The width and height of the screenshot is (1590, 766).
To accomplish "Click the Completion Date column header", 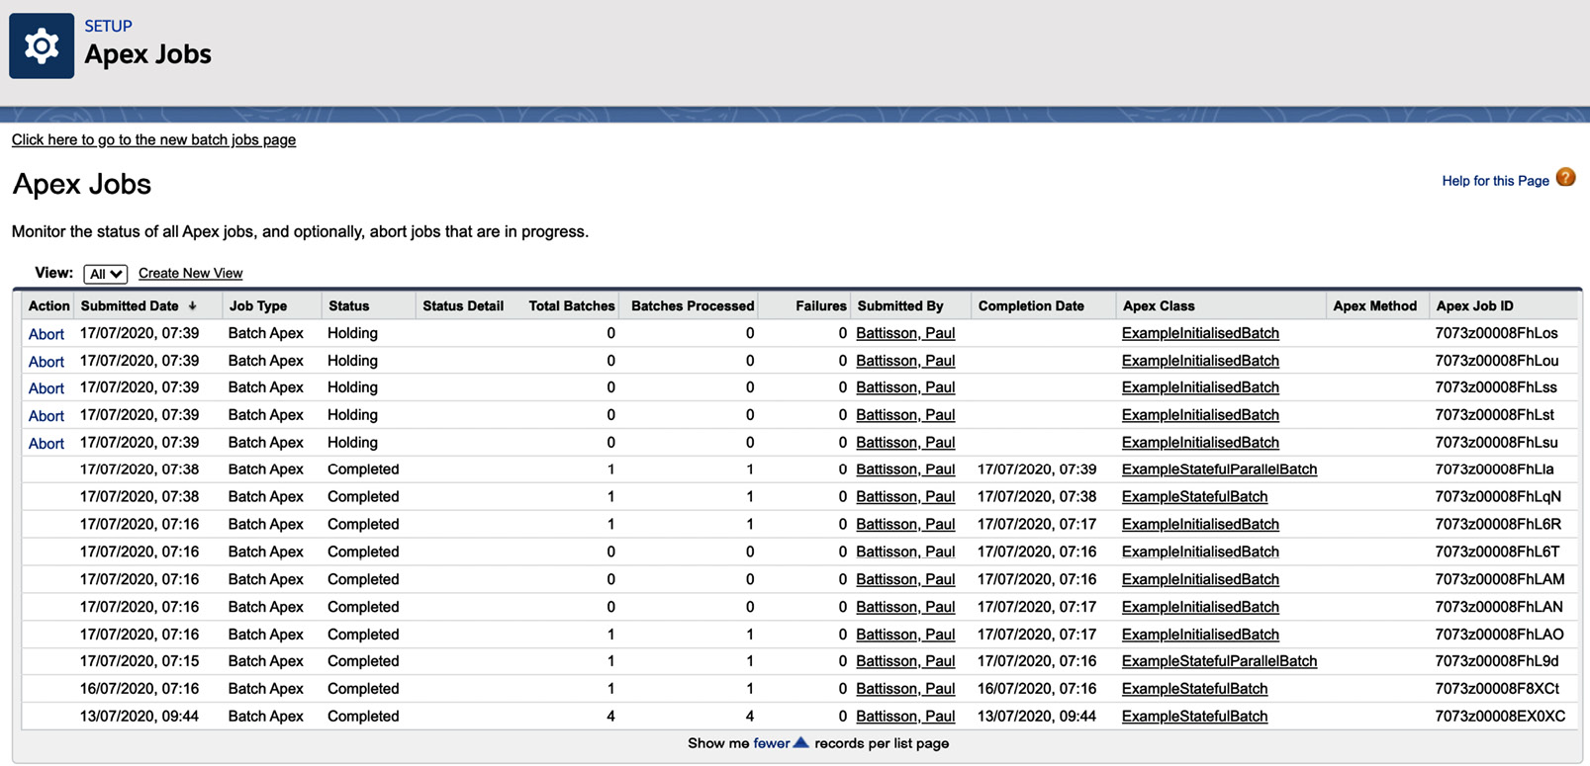I will (1031, 306).
